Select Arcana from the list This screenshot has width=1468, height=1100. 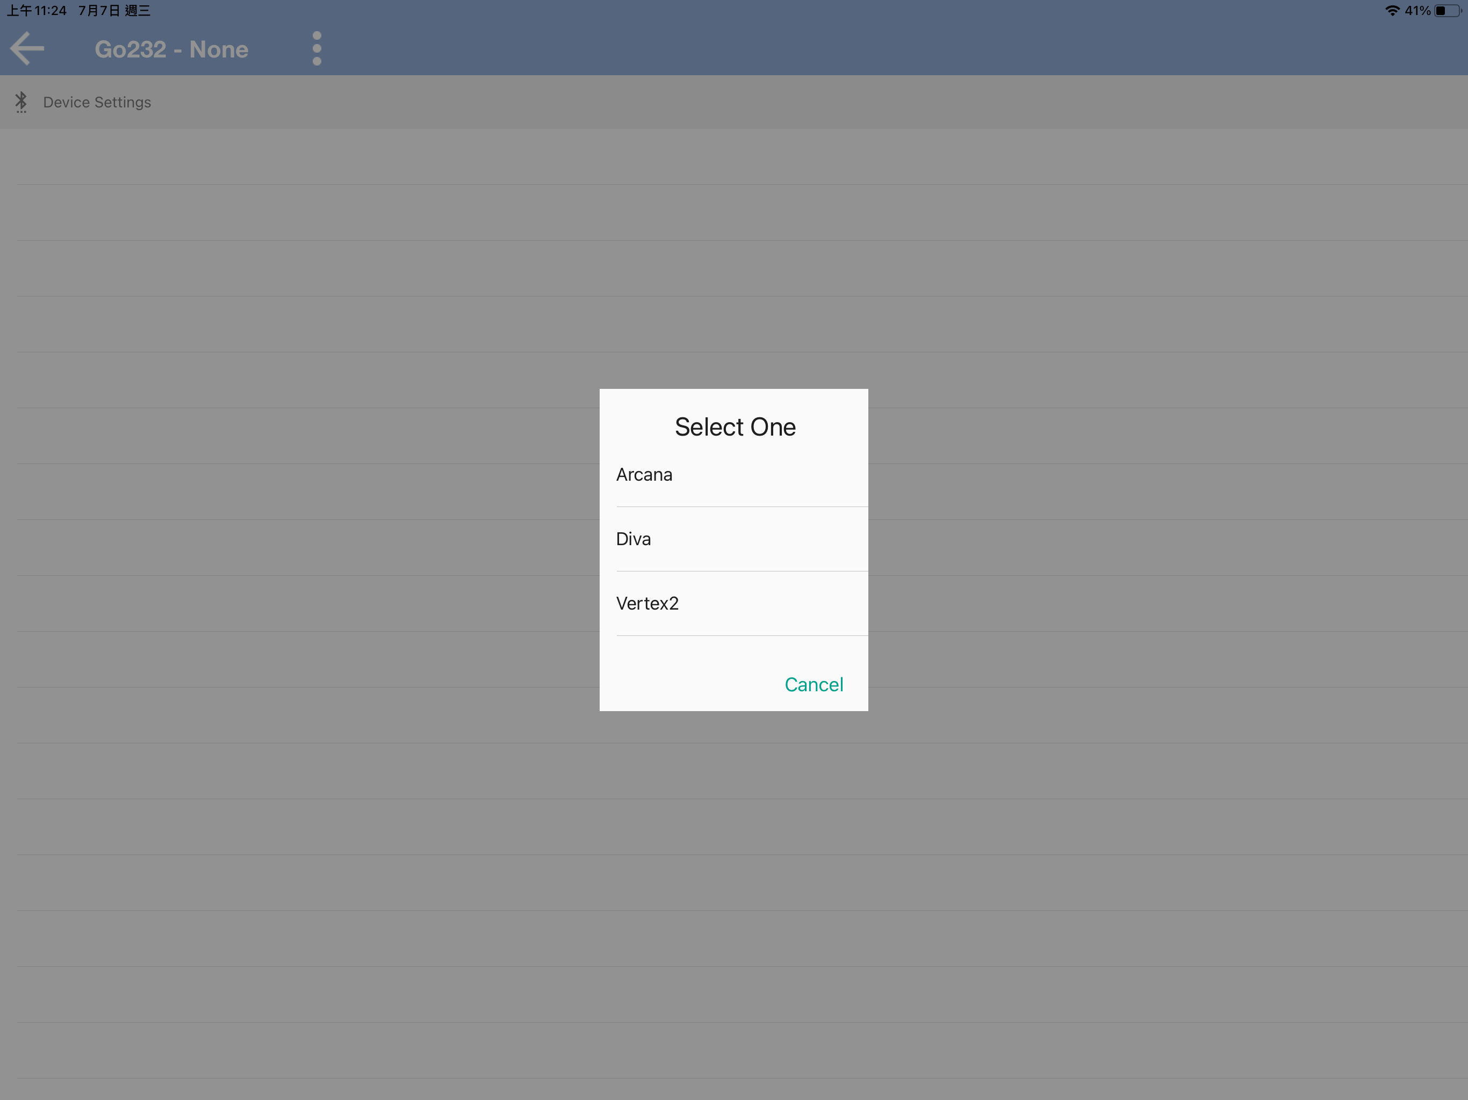pyautogui.click(x=644, y=475)
